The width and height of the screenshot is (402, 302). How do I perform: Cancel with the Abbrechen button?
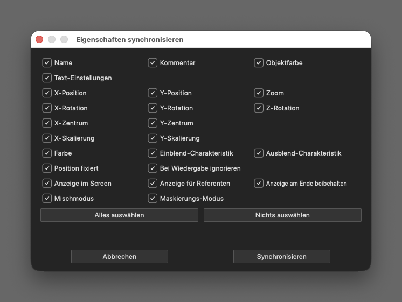[x=120, y=257]
